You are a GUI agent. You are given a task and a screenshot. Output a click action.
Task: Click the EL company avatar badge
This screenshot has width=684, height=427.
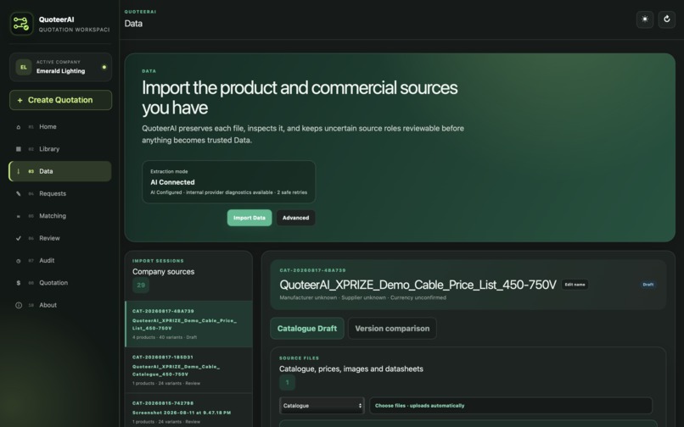(24, 67)
